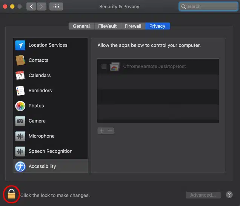
Task: Select Accessibility text in the privacy list
Action: 42,167
